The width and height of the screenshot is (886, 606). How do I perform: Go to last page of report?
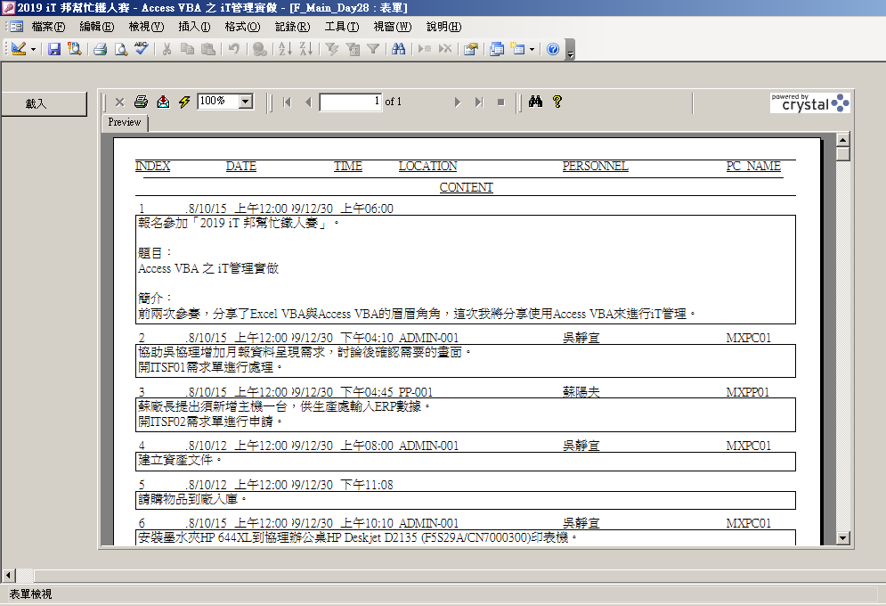[x=478, y=102]
